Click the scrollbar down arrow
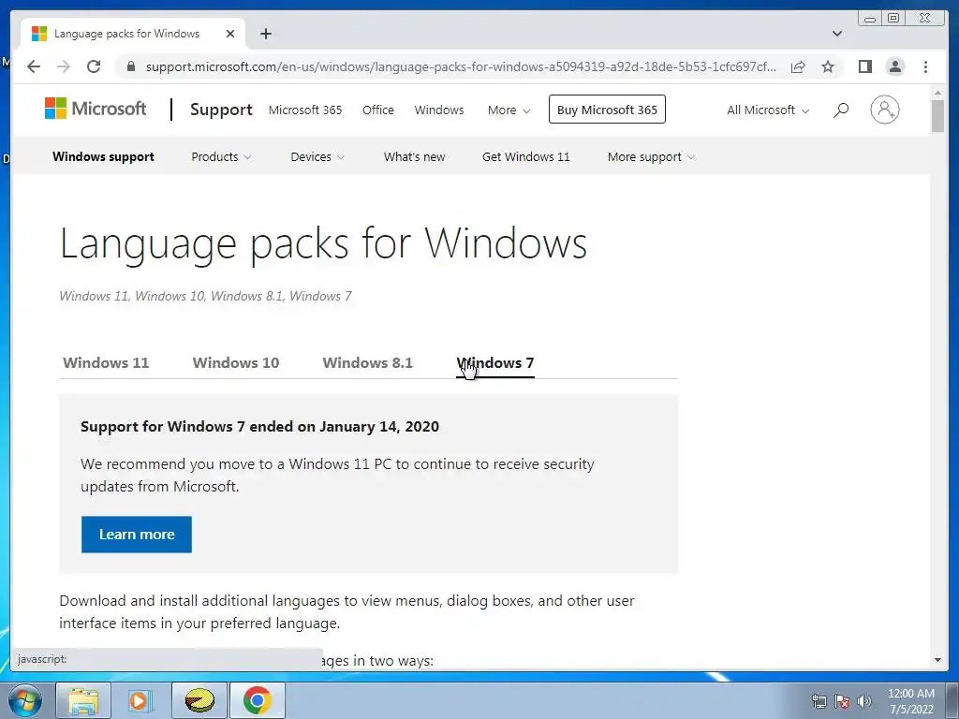The width and height of the screenshot is (959, 719). click(x=937, y=660)
